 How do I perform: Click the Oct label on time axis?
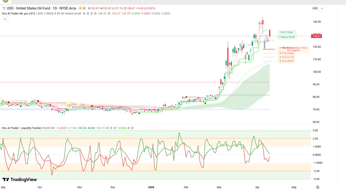[x=40, y=187]
